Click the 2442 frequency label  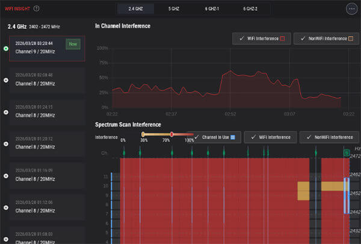[x=355, y=212]
